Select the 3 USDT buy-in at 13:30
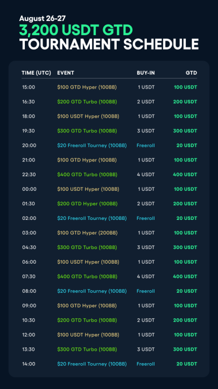The image size is (218, 389). pos(146,350)
